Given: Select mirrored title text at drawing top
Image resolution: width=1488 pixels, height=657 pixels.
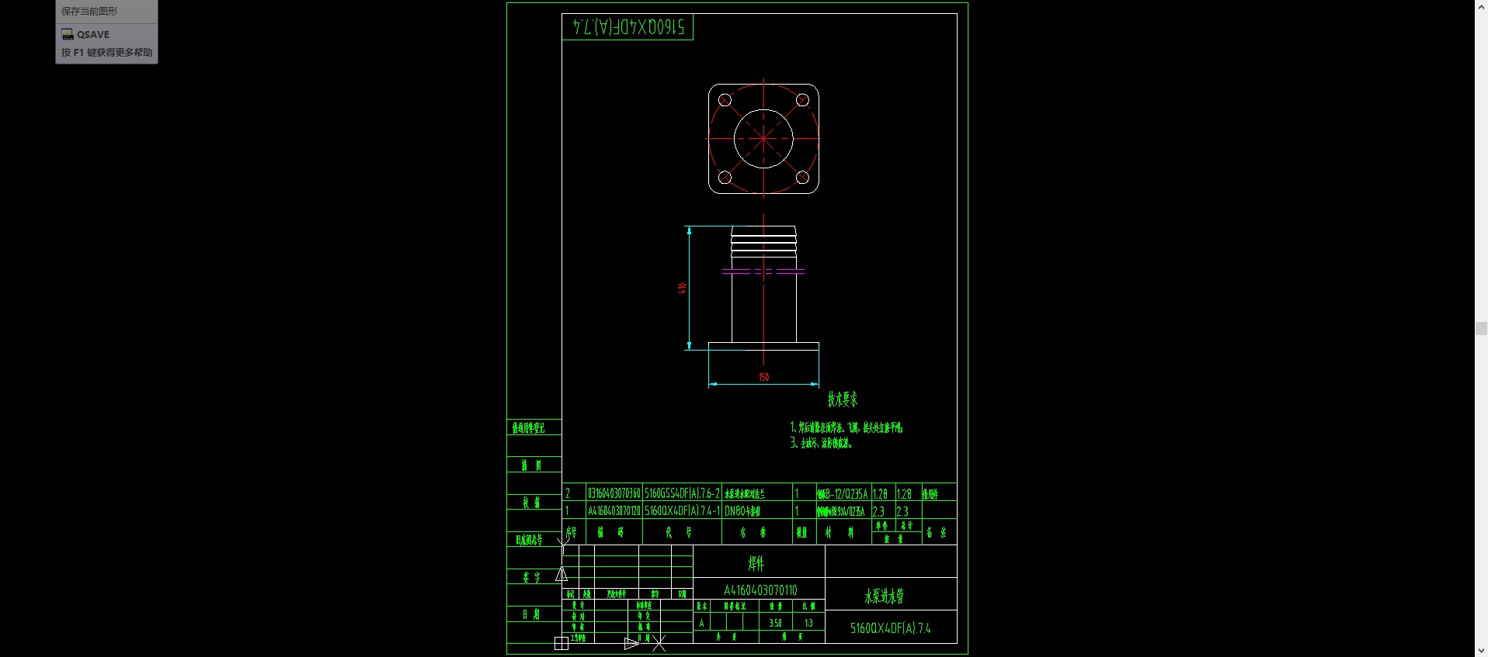Looking at the screenshot, I should pos(628,27).
